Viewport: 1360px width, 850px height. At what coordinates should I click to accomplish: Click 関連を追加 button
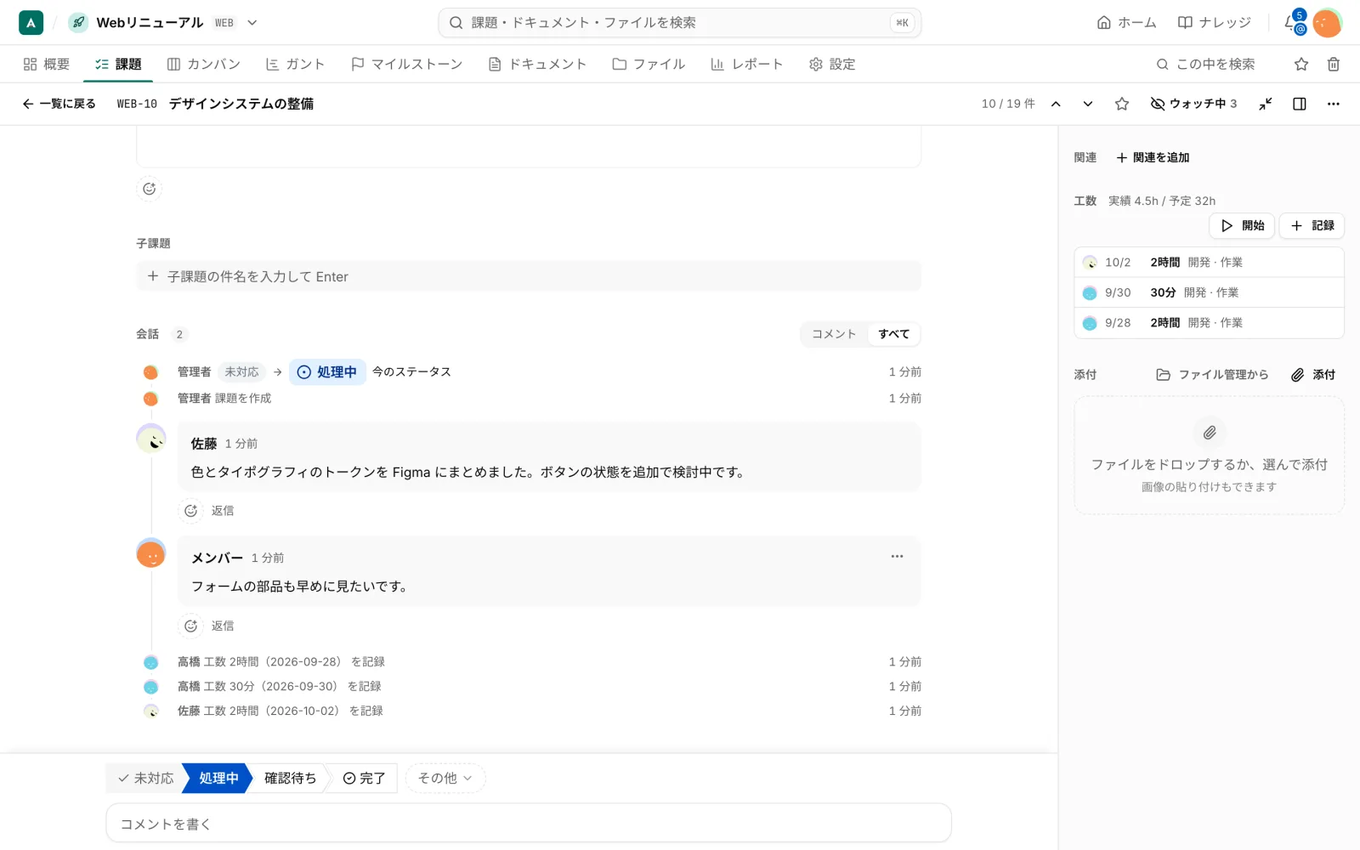click(1153, 157)
